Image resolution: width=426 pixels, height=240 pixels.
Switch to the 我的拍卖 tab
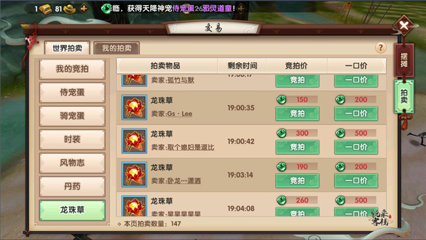click(x=117, y=48)
